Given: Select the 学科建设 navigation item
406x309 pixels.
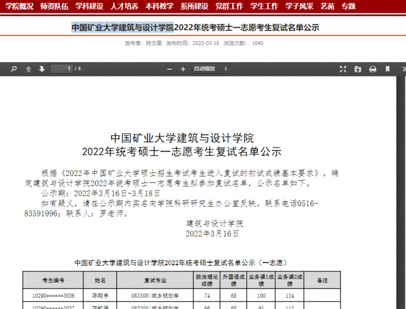Looking at the screenshot, I should pos(89,6).
